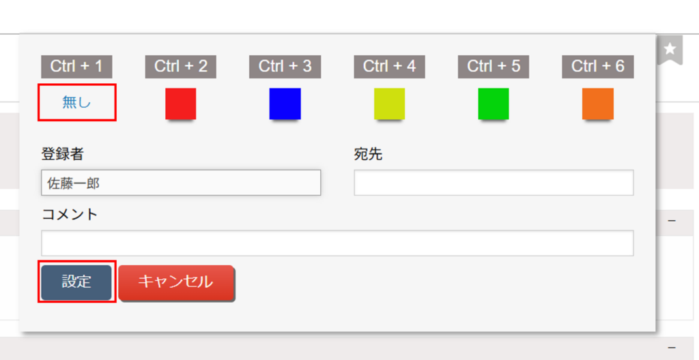This screenshot has height=360, width=699.
Task: Click the Ctrl + 5 shortcut label
Action: tap(494, 66)
